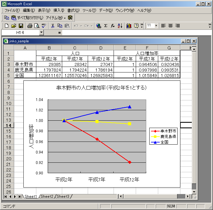
Task: Click the 鹿児島県 yellow legend entry
Action: pos(163,136)
